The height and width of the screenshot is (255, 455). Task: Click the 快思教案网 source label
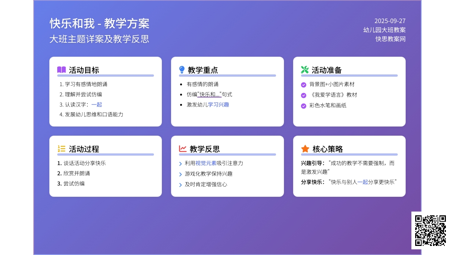[390, 39]
